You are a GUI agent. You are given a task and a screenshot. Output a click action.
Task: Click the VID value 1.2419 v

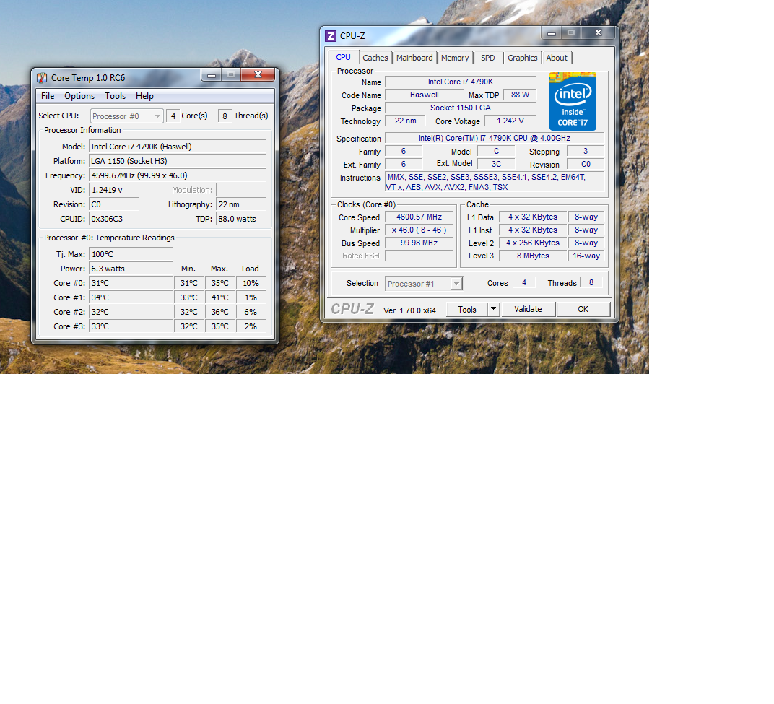[114, 190]
